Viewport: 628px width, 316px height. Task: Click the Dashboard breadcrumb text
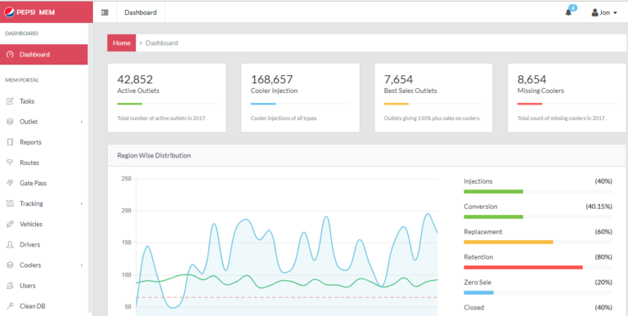(162, 42)
